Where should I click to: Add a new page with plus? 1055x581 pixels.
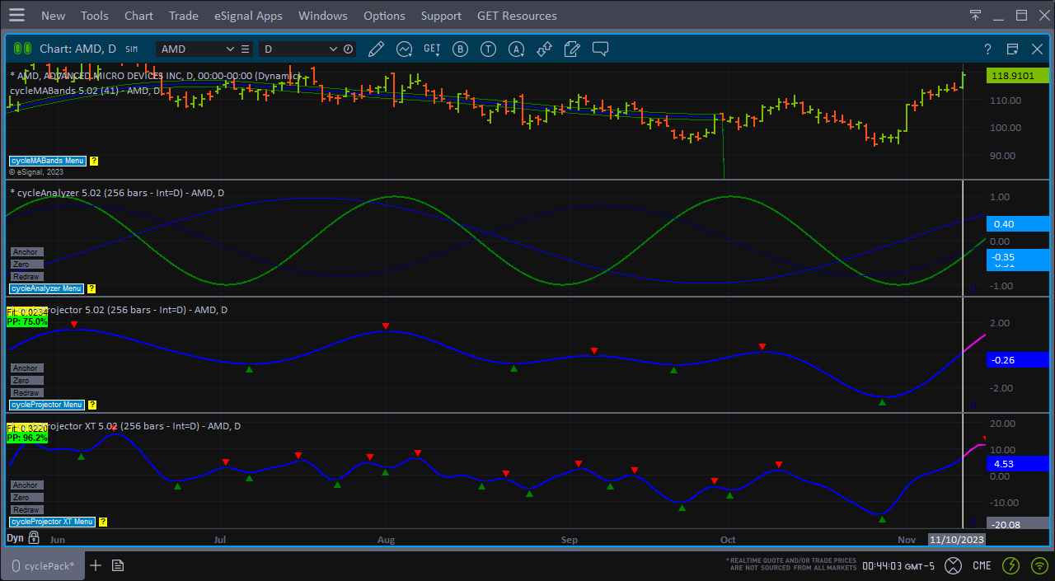tap(96, 565)
